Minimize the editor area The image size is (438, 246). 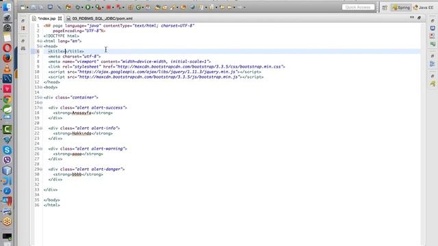pos(412,18)
